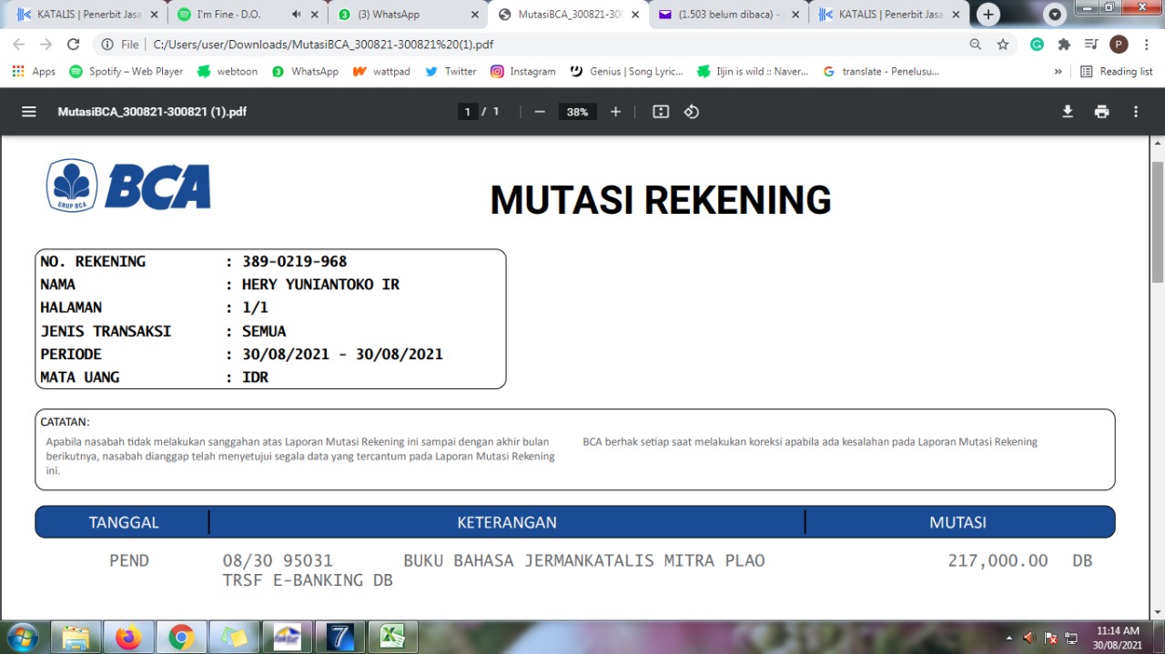Click the name HERY YUNIANTOKO IR
Screen dimensions: 1165x654
coord(320,285)
